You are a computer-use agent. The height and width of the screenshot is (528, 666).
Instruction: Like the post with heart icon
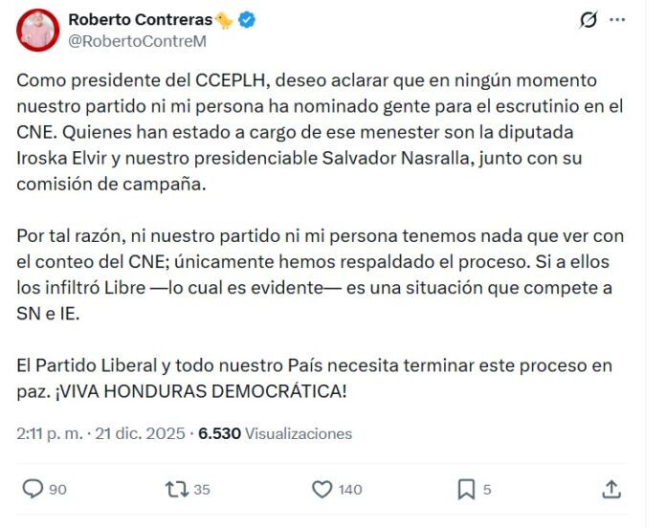(322, 489)
